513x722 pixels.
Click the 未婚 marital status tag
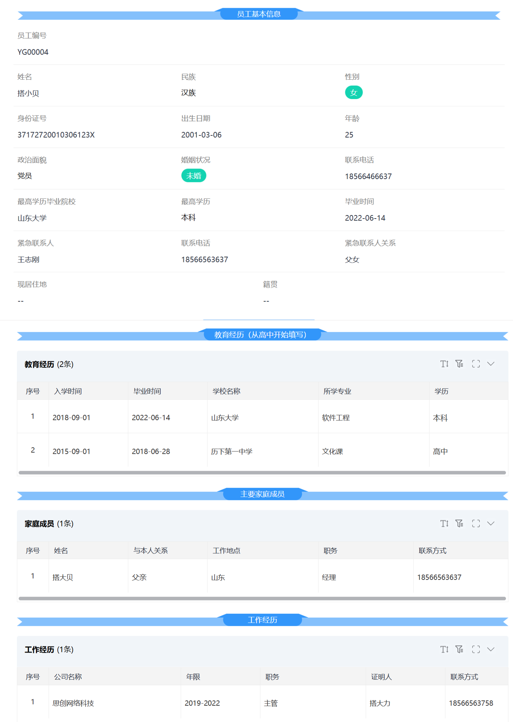point(194,176)
